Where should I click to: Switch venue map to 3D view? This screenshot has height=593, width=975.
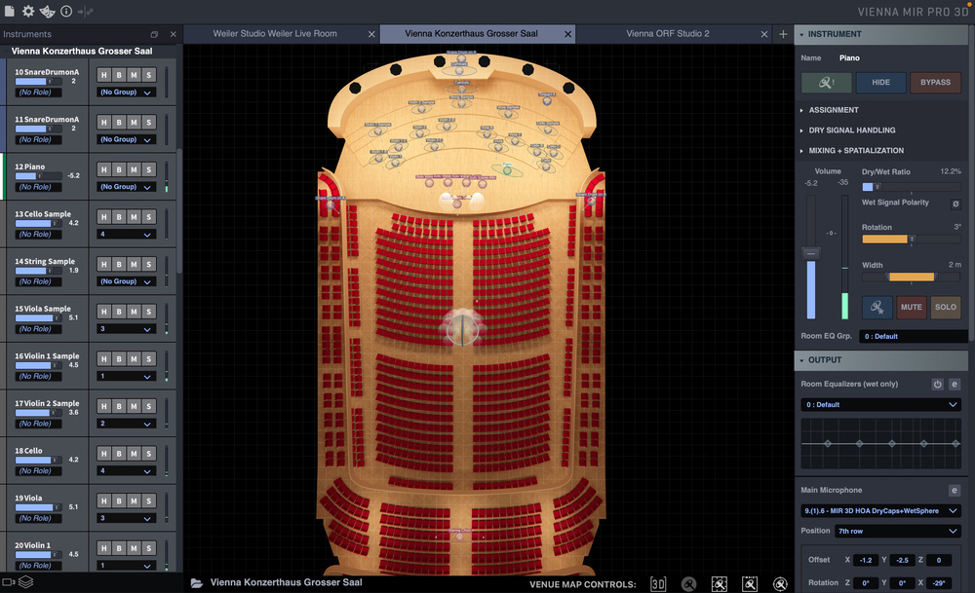658,583
